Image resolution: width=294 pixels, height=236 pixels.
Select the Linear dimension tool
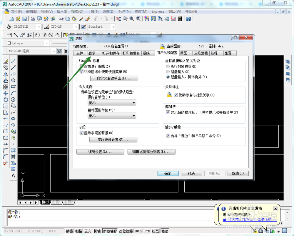tap(9, 35)
